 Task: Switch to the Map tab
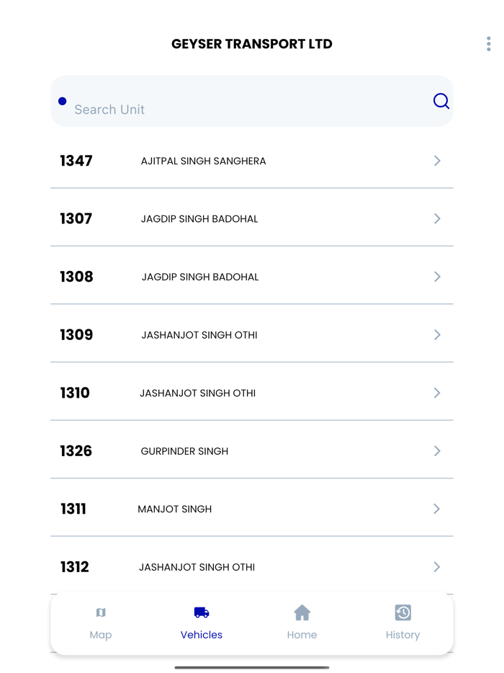(x=101, y=623)
